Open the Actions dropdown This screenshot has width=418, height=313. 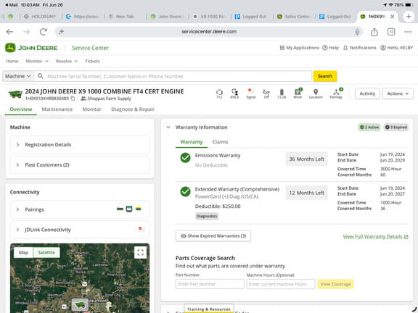(x=398, y=93)
